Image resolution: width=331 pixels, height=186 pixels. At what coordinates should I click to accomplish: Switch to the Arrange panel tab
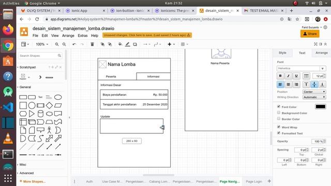click(x=321, y=53)
